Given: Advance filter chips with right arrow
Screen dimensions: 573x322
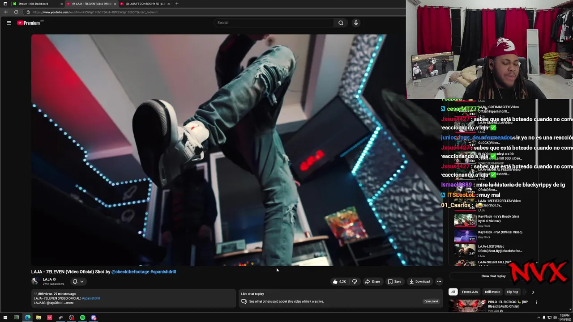Looking at the screenshot, I should [x=533, y=292].
